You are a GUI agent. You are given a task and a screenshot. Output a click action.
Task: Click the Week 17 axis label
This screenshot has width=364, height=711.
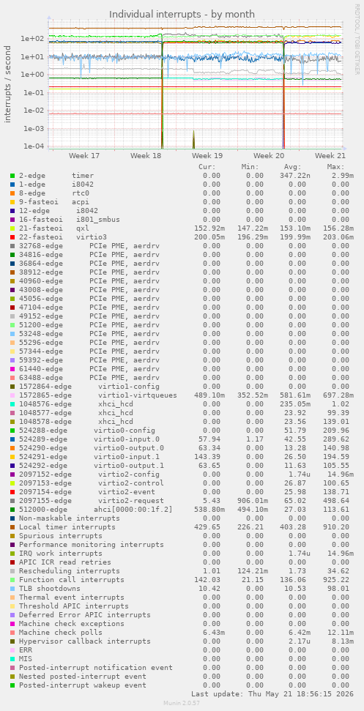point(84,155)
